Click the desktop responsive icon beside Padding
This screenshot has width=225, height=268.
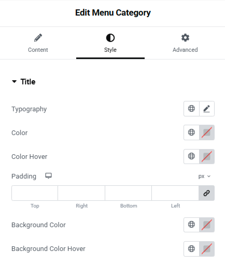tap(48, 176)
